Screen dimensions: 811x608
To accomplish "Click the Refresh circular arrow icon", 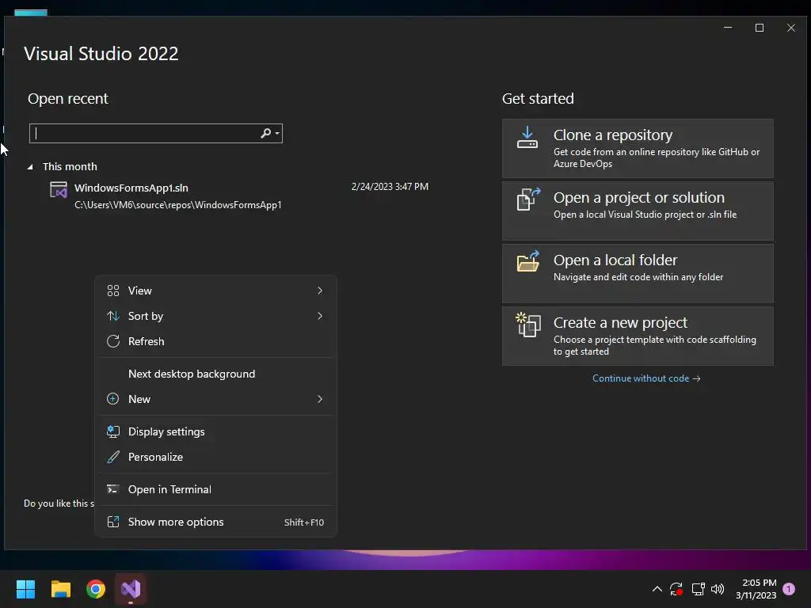I will pyautogui.click(x=112, y=341).
